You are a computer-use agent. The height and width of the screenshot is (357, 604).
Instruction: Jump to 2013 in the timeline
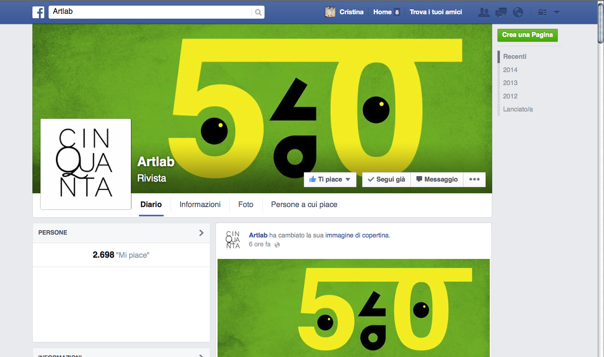(x=510, y=83)
